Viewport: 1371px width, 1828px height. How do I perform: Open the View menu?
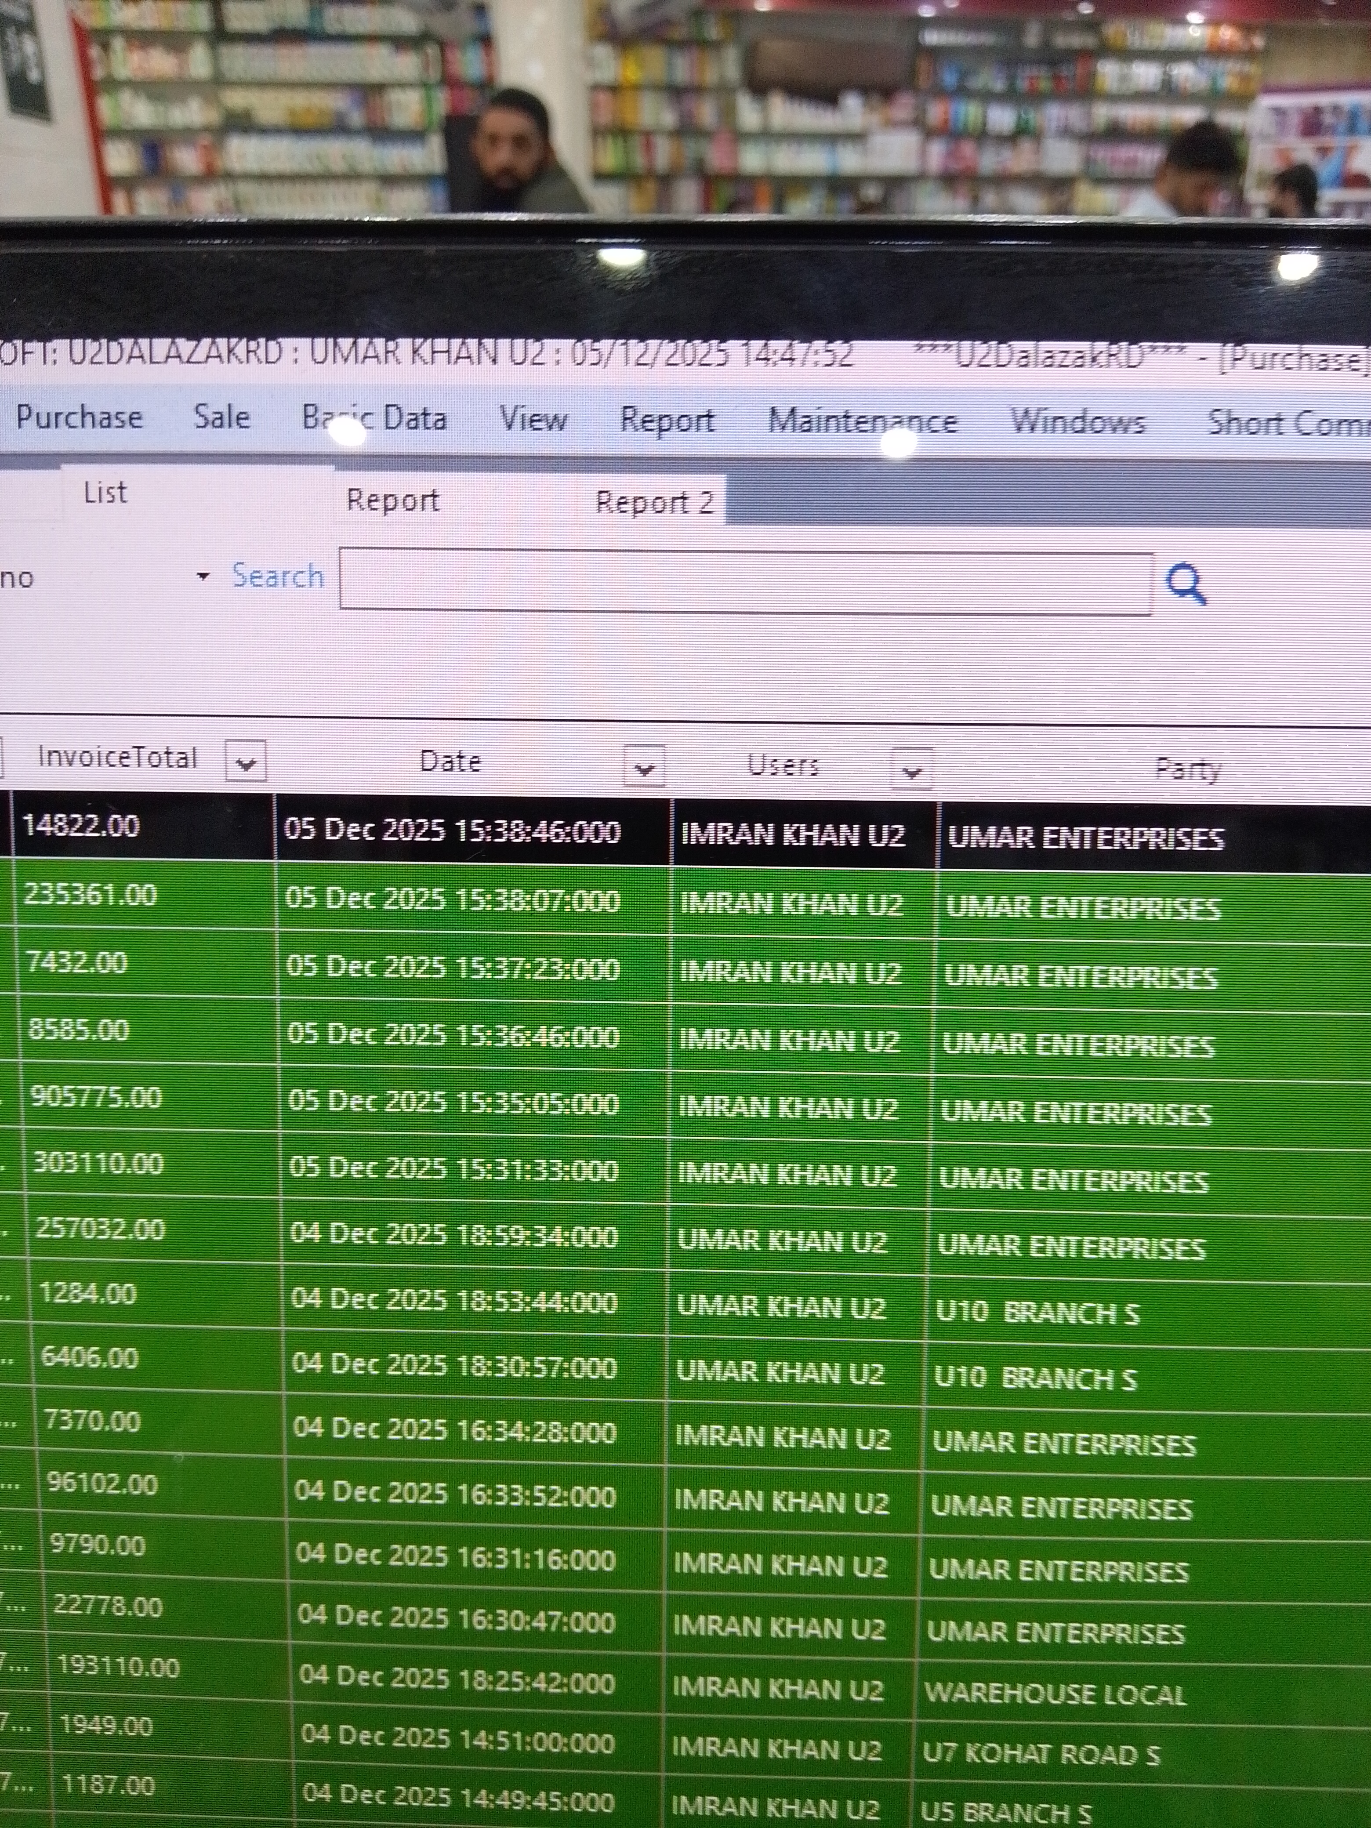tap(533, 419)
